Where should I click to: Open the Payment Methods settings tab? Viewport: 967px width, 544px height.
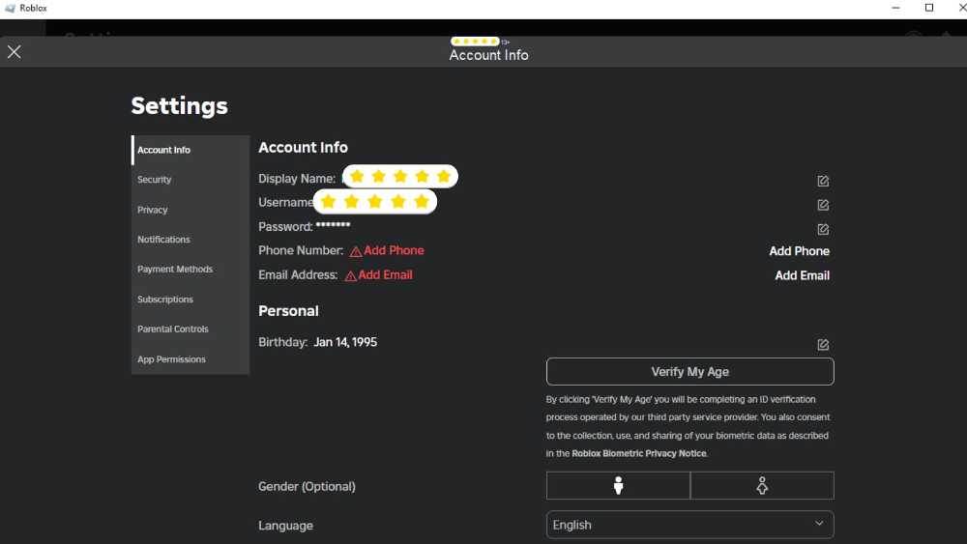(190, 270)
